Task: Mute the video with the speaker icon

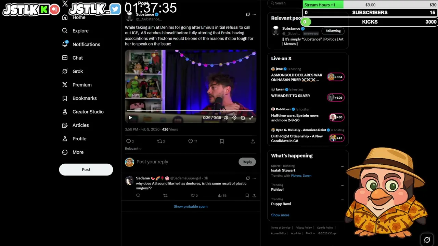Action: 226,118
